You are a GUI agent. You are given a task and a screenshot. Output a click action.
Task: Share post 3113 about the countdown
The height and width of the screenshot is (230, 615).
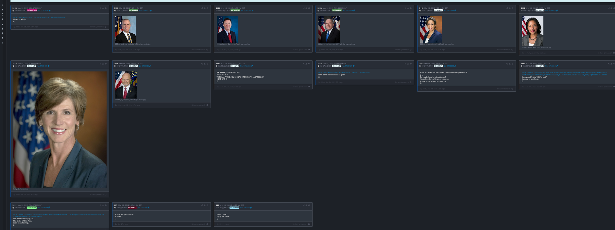pos(507,64)
